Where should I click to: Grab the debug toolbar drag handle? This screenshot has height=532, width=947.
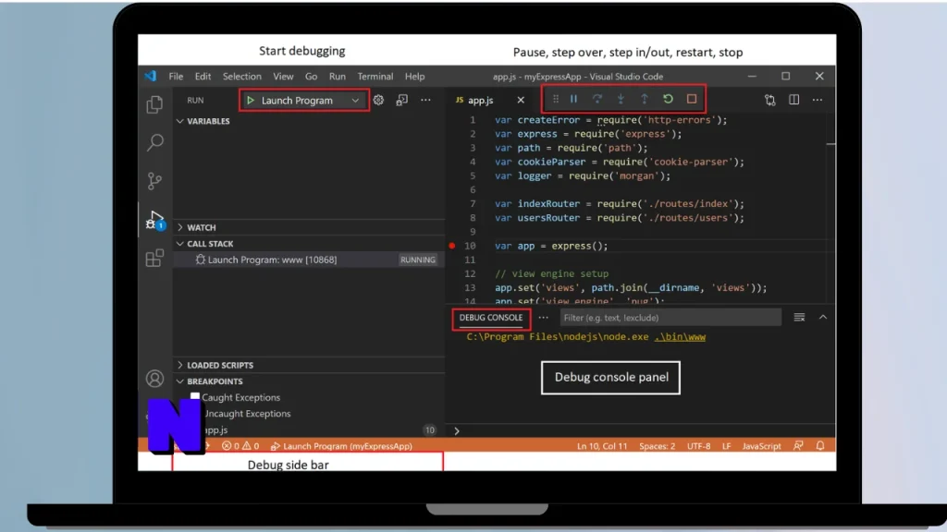click(556, 99)
